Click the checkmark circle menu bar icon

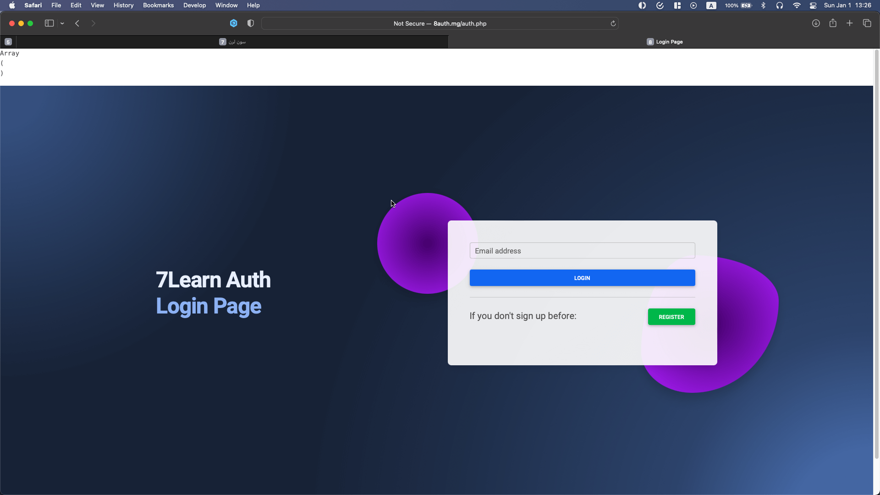coord(660,5)
